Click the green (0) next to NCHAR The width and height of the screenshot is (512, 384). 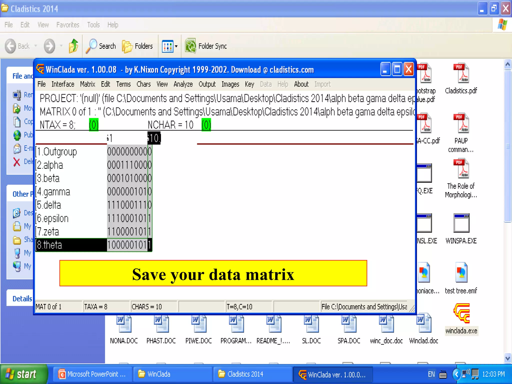[206, 124]
